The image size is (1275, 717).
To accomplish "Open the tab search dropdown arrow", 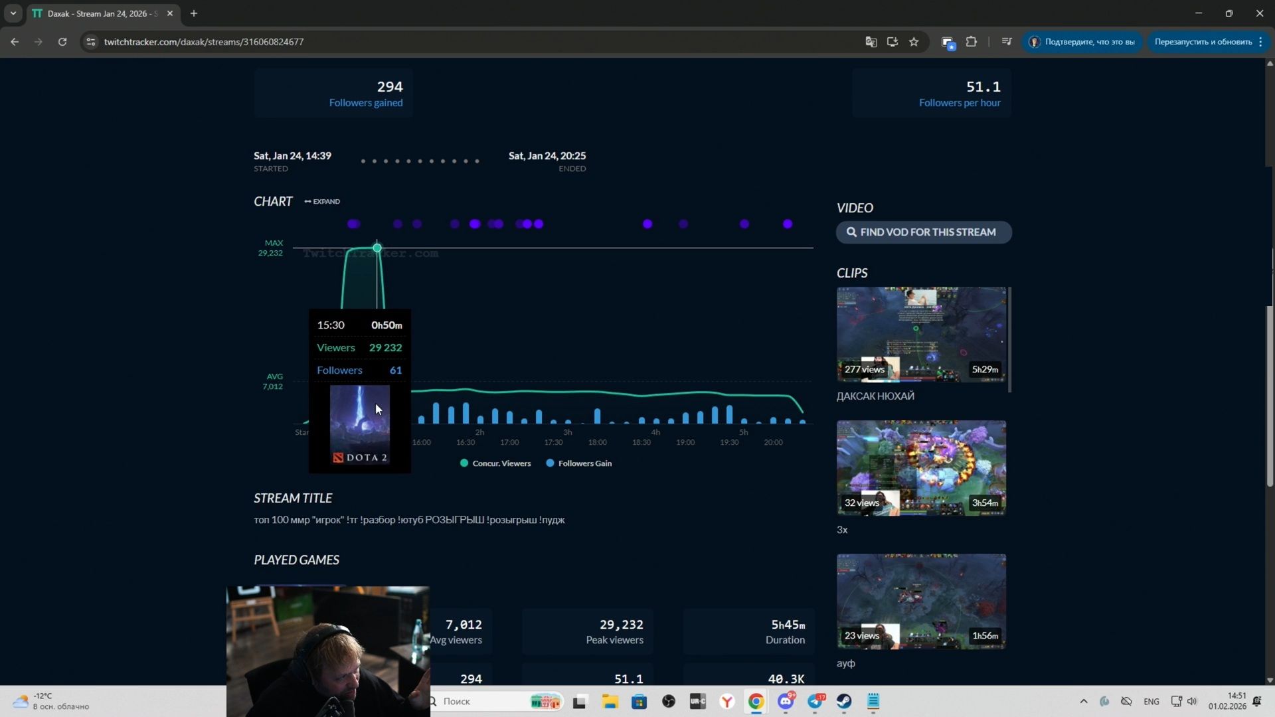I will (x=13, y=13).
